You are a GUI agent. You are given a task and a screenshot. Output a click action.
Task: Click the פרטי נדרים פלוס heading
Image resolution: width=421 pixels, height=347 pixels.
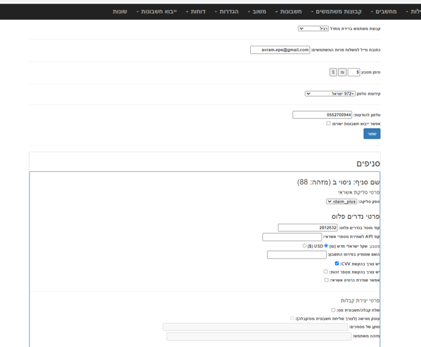356,216
